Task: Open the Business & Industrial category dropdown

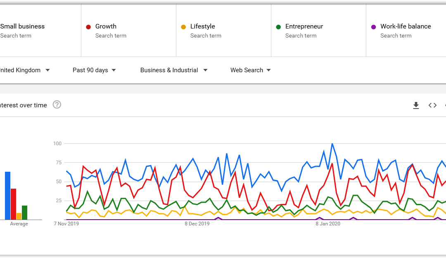Action: [173, 70]
